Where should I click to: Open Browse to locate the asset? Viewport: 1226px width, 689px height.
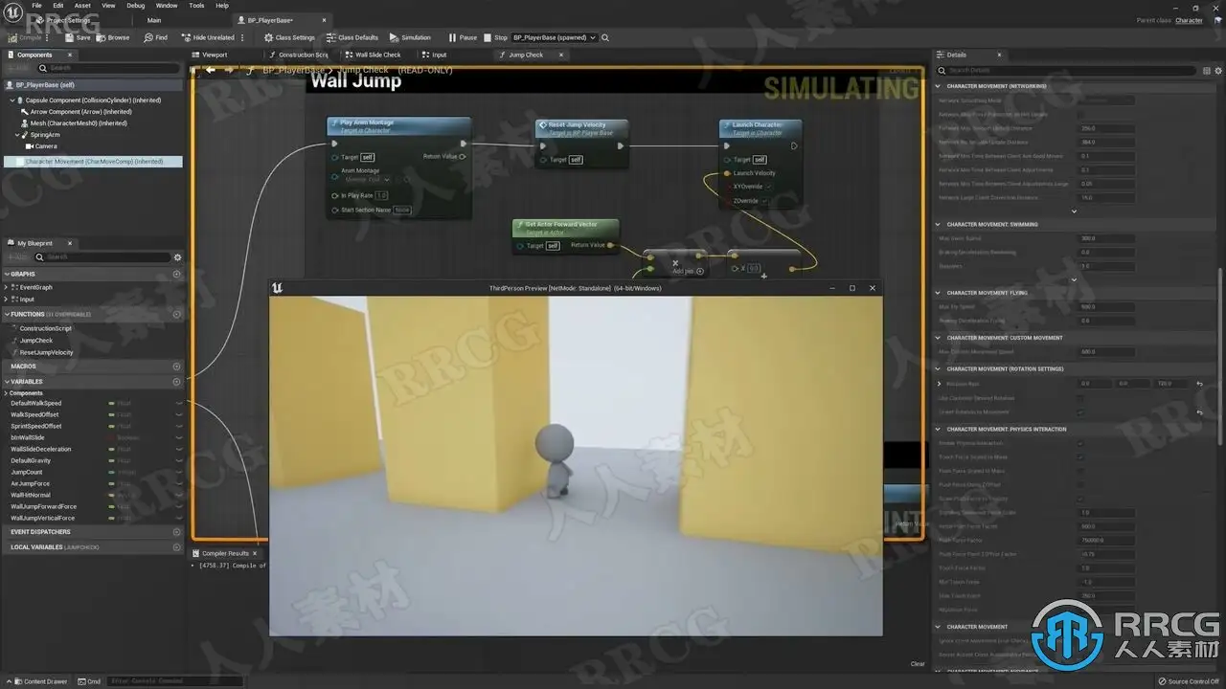(113, 37)
